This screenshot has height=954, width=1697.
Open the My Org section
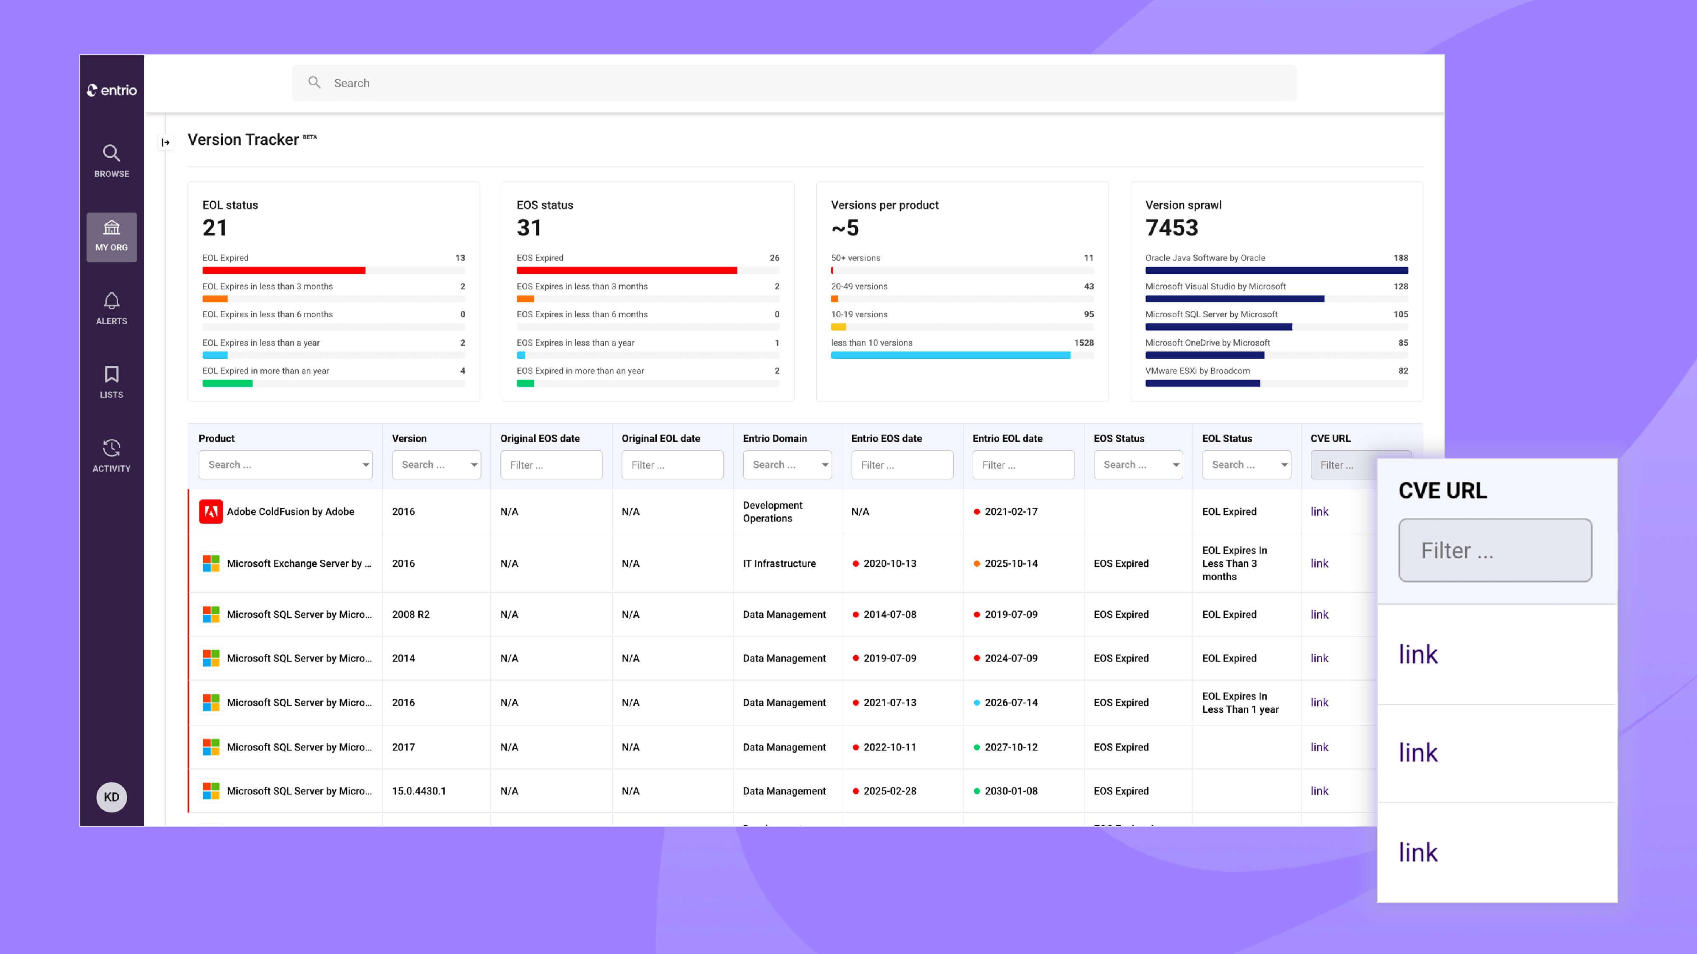coord(111,237)
